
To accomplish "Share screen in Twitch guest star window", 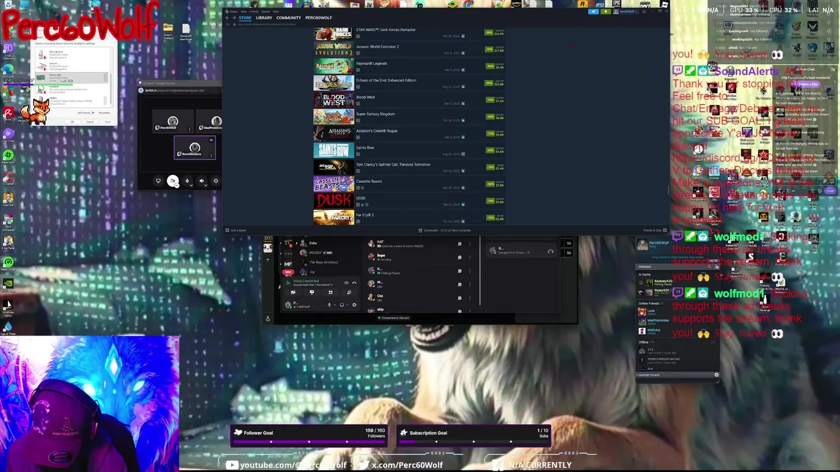I will 158,181.
